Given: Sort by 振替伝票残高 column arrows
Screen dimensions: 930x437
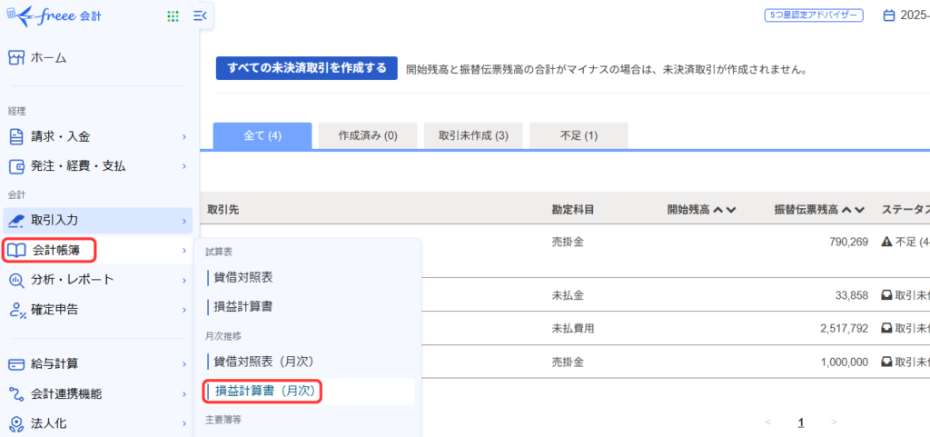Looking at the screenshot, I should click(x=853, y=210).
